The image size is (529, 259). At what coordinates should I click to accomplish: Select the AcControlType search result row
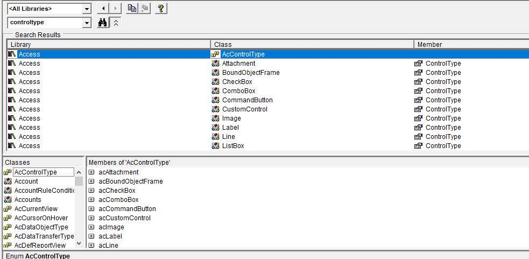click(x=268, y=54)
